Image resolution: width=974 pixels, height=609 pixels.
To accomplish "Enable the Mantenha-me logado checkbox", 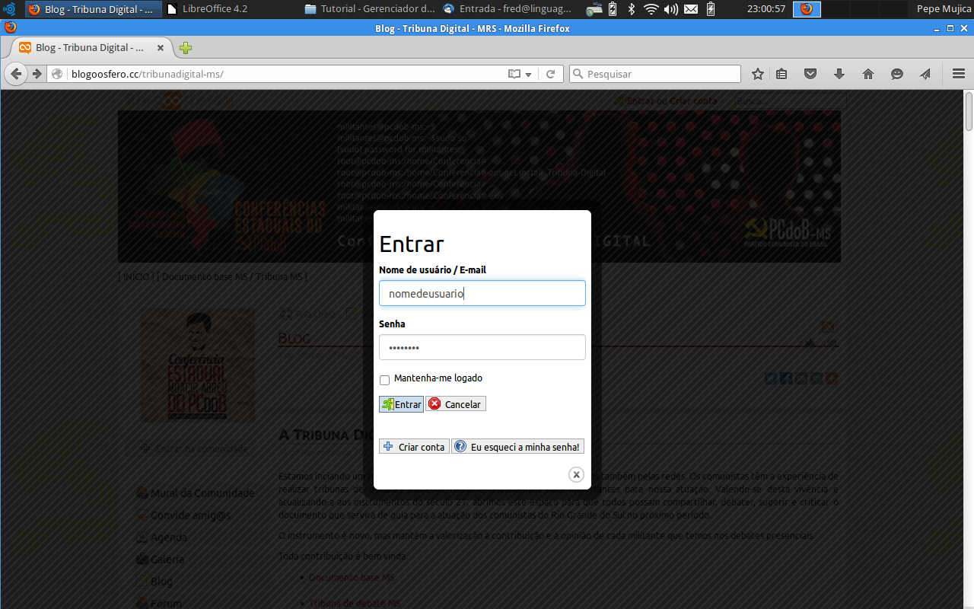I will tap(384, 380).
